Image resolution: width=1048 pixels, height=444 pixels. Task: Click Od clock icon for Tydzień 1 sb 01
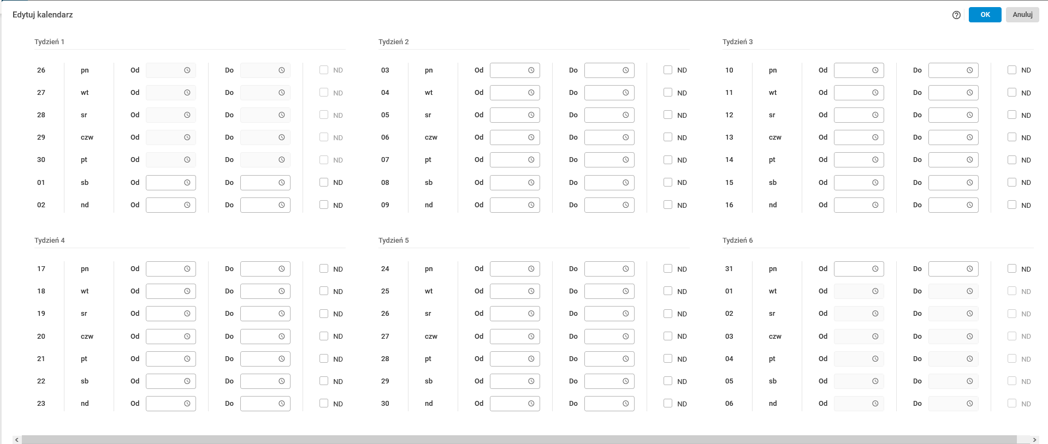point(187,183)
